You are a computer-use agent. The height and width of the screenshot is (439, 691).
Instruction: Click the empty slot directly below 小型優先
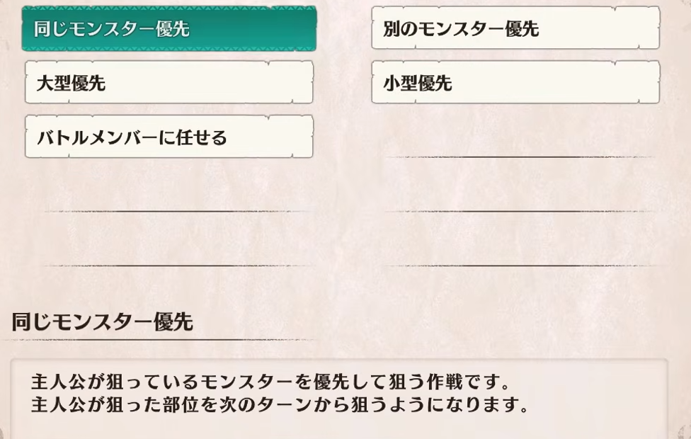tap(515, 138)
